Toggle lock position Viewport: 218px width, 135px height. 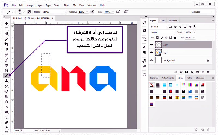[x=166, y=38]
